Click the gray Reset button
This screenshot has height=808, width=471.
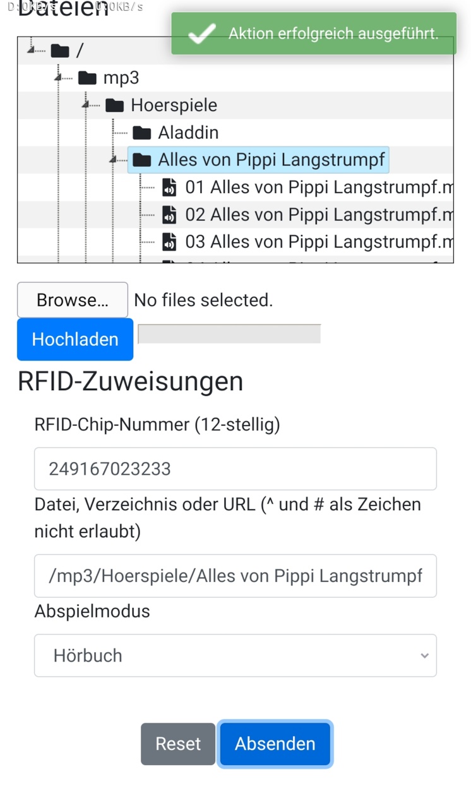tap(178, 744)
